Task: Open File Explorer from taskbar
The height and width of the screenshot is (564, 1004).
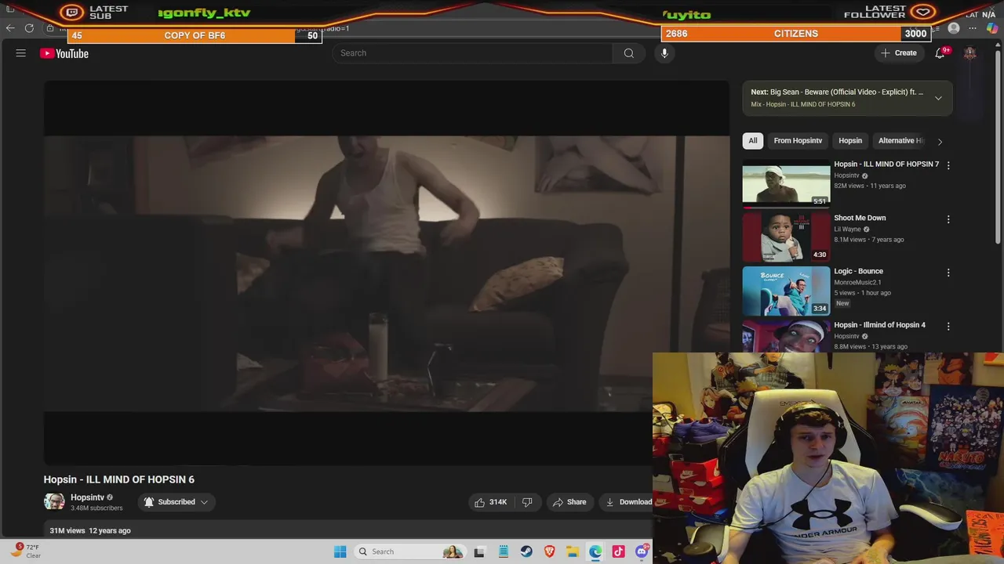Action: pos(573,551)
